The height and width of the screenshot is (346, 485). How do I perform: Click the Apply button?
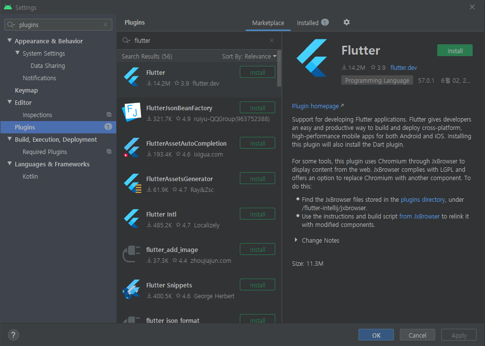pos(459,335)
